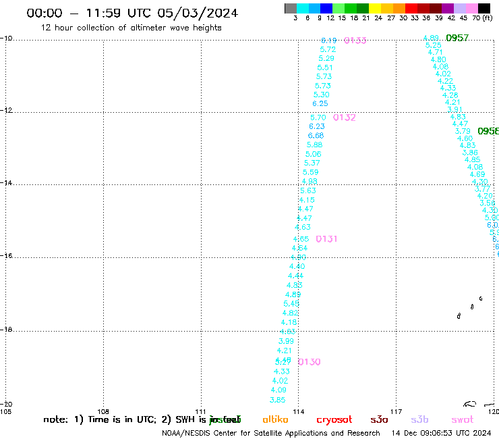Click the wave height value 4.98
This screenshot has height=439, width=499.
tap(310, 182)
